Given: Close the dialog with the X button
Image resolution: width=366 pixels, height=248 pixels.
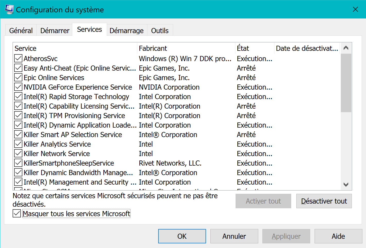Looking at the screenshot, I should pos(355,9).
